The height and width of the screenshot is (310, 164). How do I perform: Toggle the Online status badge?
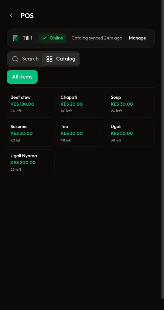pos(52,38)
